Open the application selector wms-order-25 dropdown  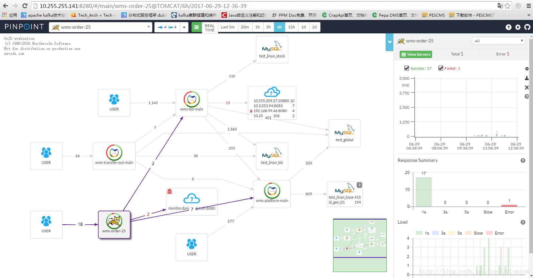point(101,27)
